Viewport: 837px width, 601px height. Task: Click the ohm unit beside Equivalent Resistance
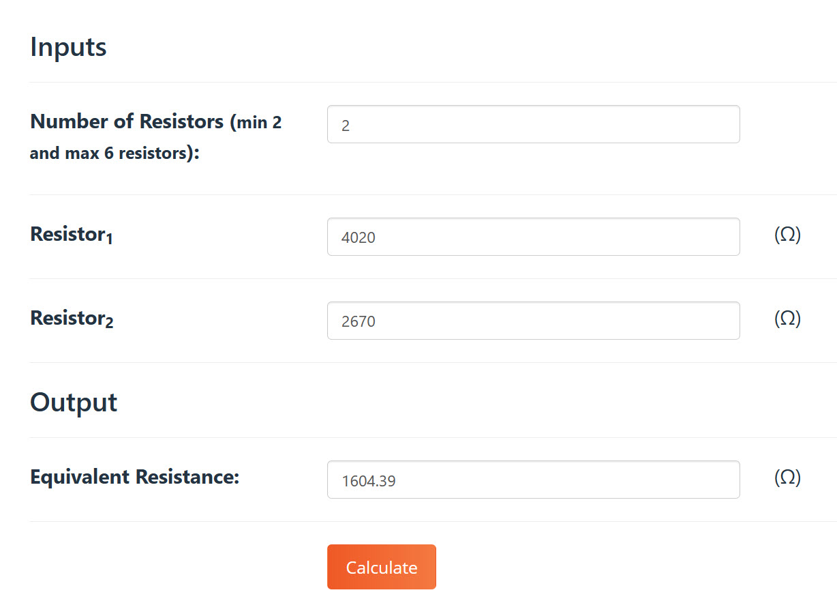pos(787,478)
